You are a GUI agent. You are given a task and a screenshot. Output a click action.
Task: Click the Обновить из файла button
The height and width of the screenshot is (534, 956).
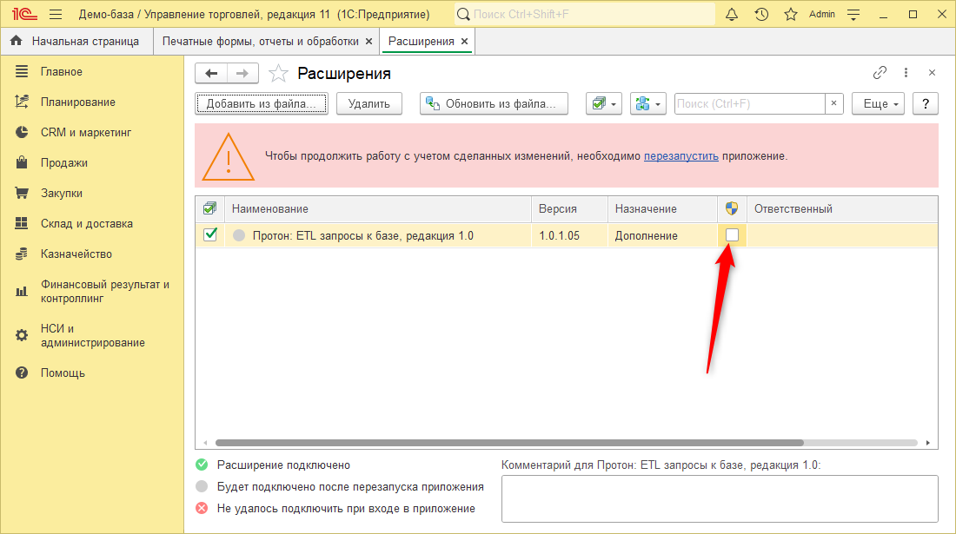494,103
